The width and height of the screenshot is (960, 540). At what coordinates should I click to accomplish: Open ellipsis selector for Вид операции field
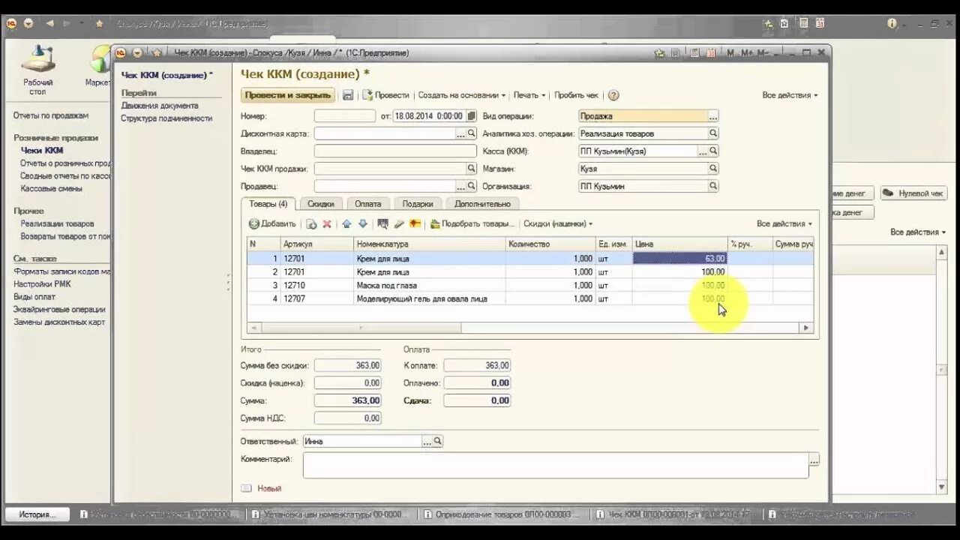pos(713,116)
